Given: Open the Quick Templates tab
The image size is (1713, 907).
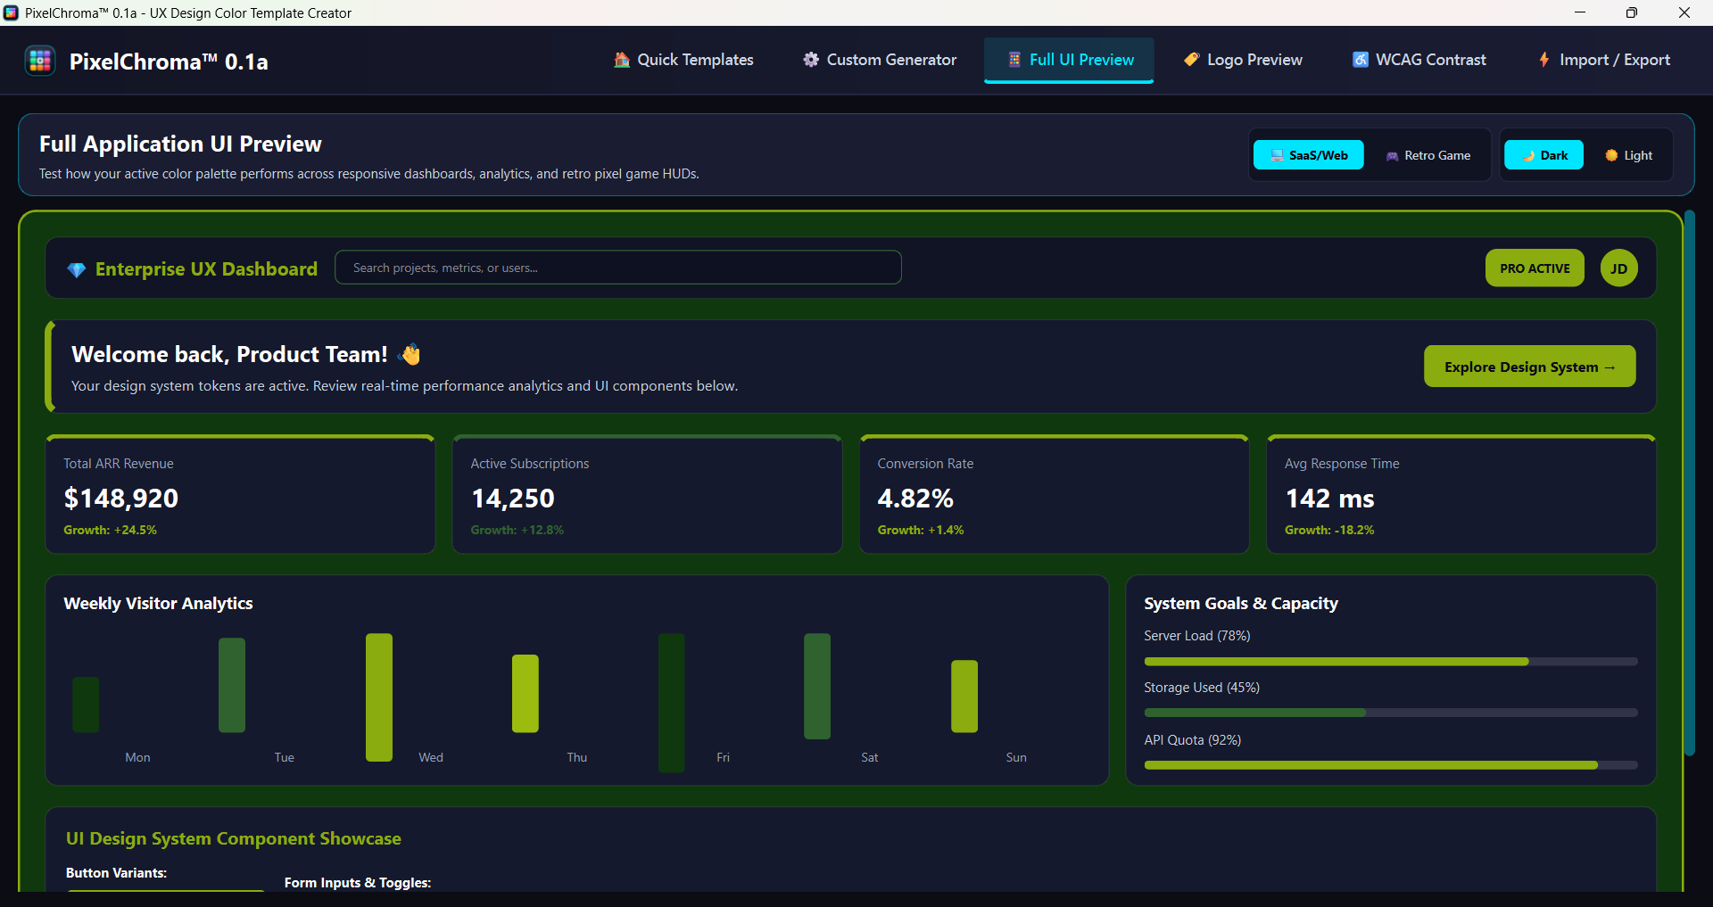Looking at the screenshot, I should pos(683,60).
